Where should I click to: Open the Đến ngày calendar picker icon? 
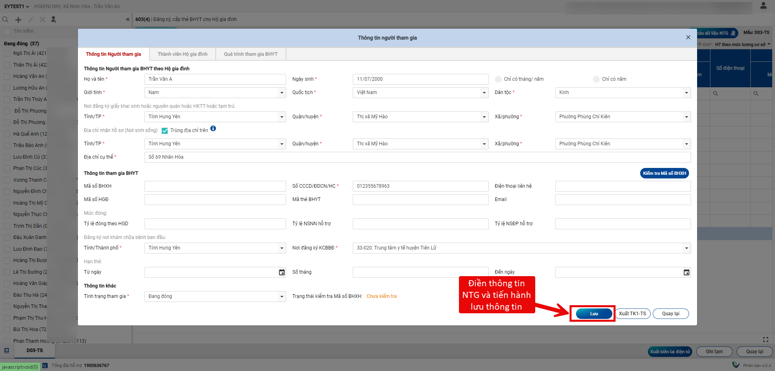click(x=686, y=272)
